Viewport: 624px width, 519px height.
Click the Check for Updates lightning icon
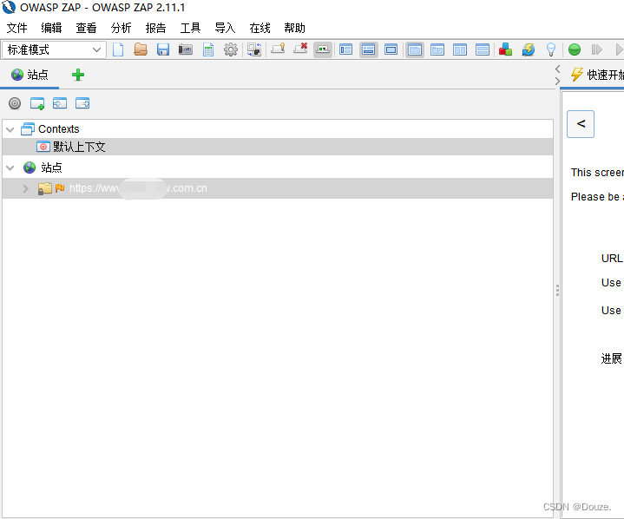pos(529,49)
